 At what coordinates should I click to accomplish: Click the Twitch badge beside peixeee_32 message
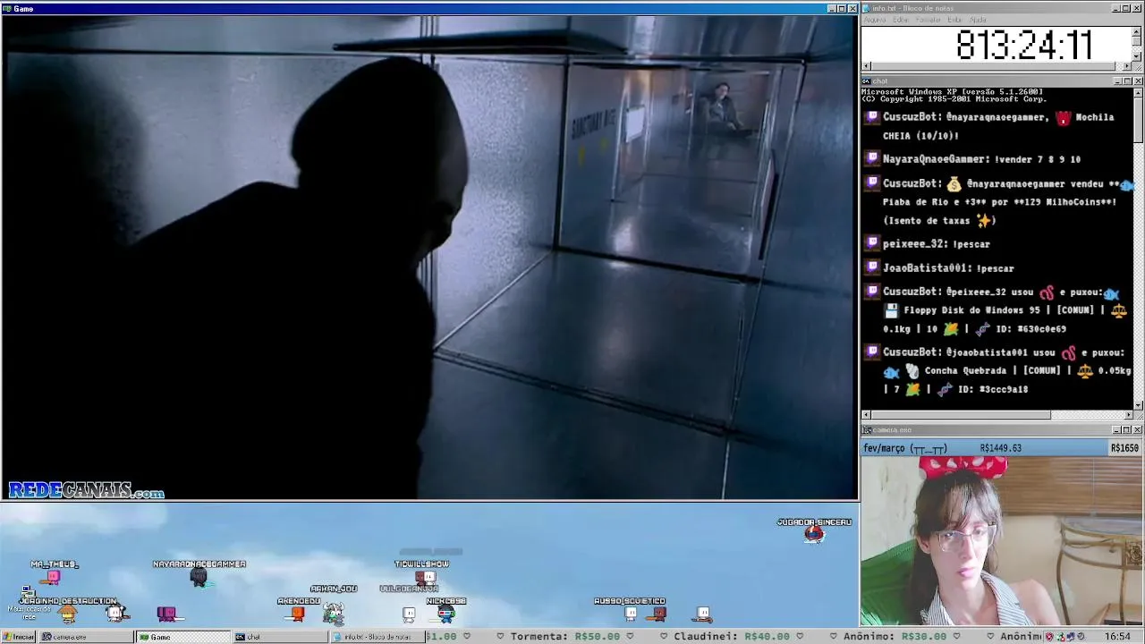pos(872,243)
